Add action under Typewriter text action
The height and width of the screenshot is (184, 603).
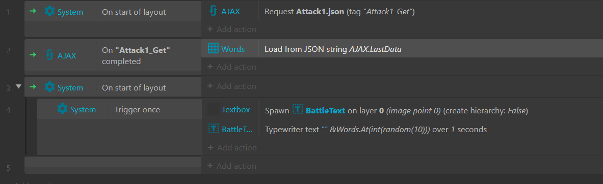click(232, 147)
